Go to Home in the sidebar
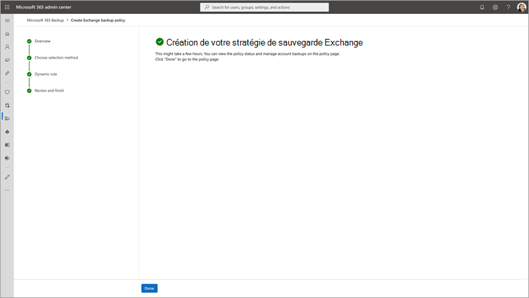The image size is (529, 298). [x=7, y=34]
